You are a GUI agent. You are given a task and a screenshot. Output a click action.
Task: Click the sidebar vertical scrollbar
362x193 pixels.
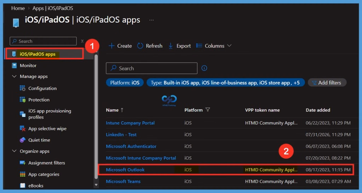[96, 117]
